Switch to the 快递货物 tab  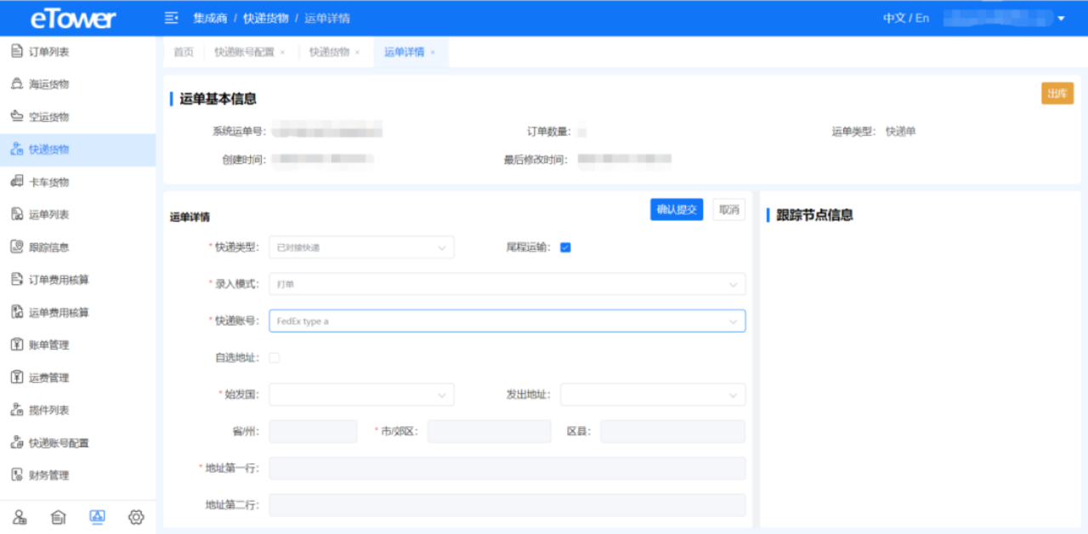331,50
